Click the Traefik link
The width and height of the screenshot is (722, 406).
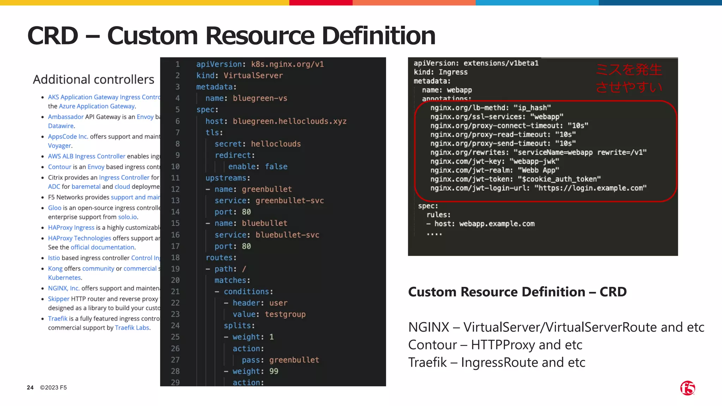click(x=57, y=318)
